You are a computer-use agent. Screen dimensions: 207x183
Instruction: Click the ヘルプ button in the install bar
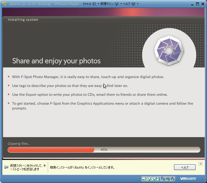tap(185, 167)
